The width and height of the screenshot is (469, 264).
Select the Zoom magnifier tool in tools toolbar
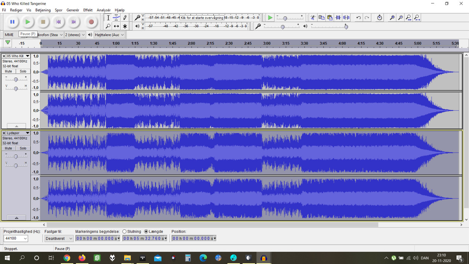pyautogui.click(x=108, y=26)
